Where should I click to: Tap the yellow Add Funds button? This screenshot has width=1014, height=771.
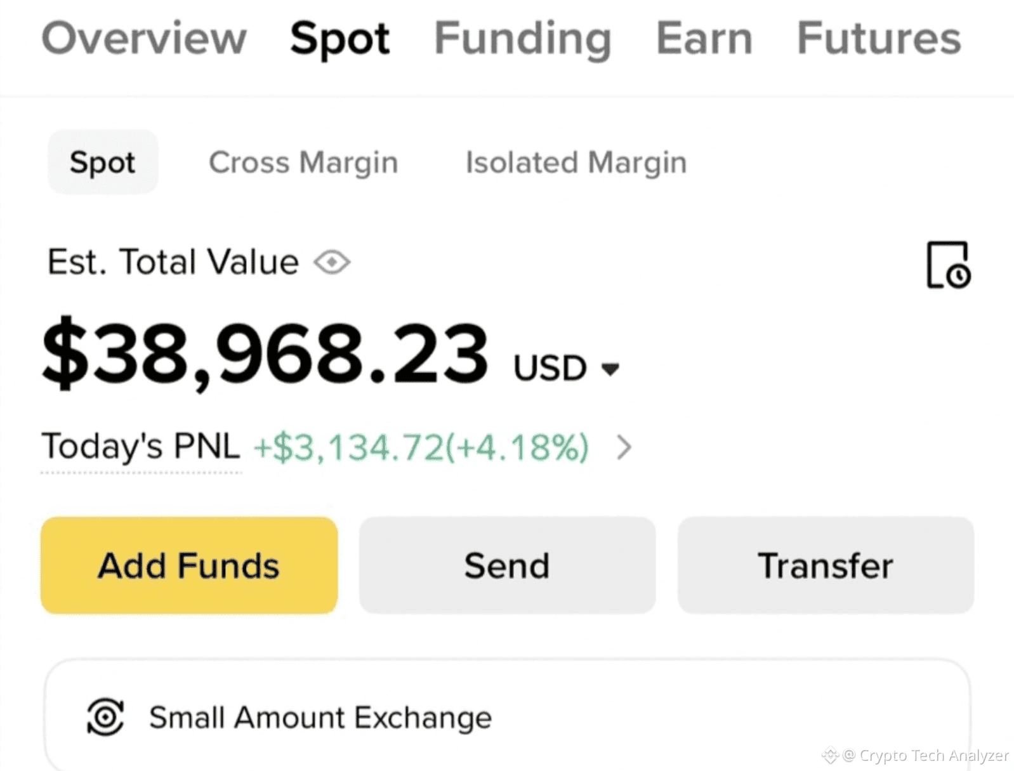[189, 565]
